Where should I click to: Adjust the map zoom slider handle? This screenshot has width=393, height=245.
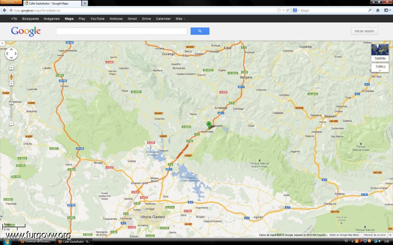pos(11,103)
